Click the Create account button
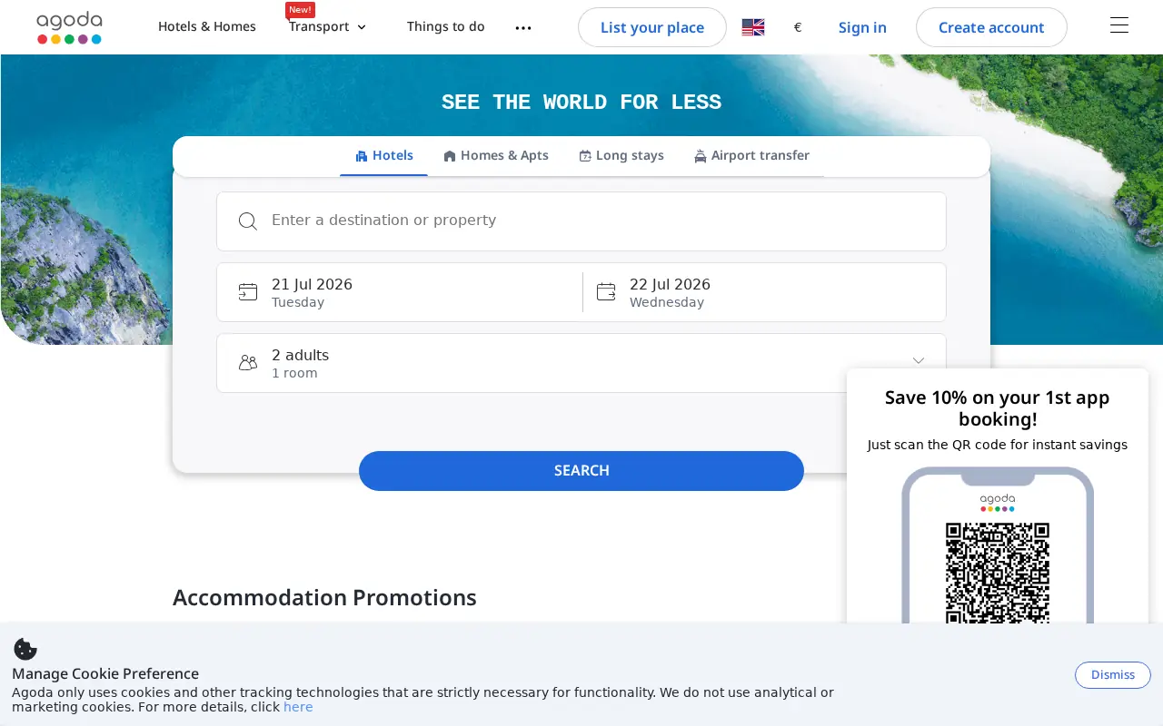1163x726 pixels. coord(991,27)
